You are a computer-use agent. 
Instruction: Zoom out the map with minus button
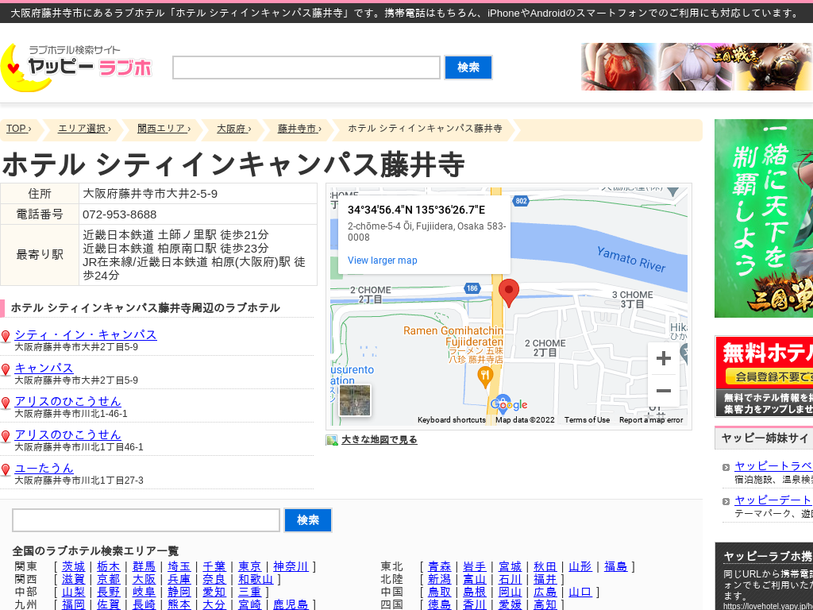(x=664, y=391)
